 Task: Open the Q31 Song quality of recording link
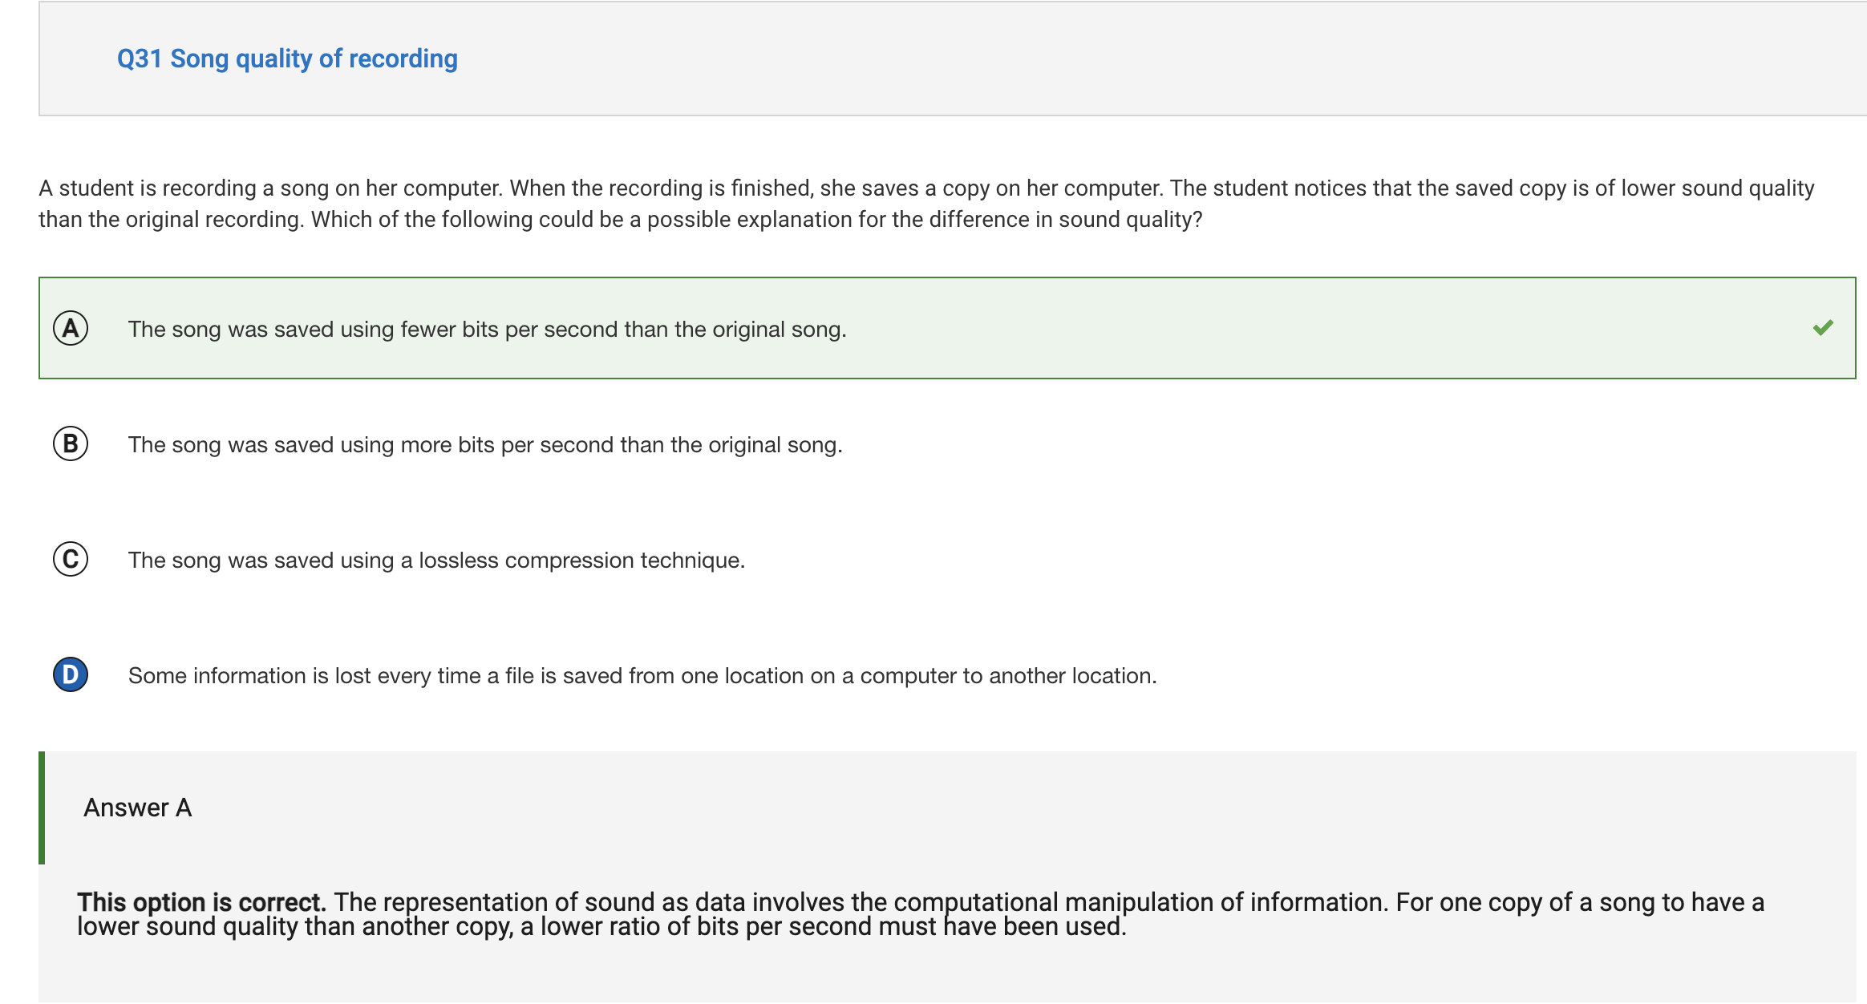[287, 59]
